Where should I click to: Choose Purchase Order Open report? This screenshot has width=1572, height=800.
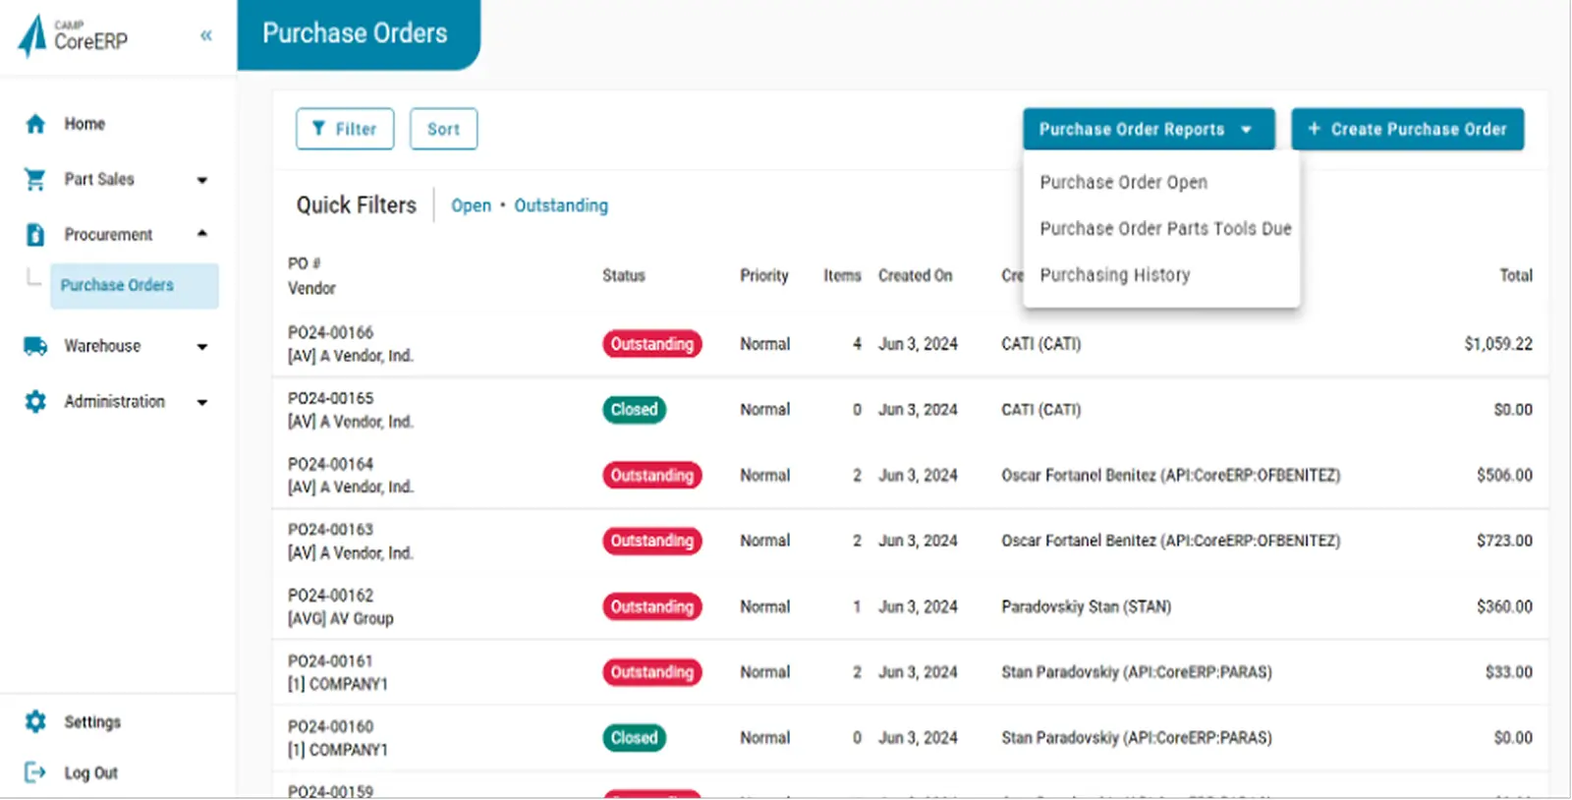1124,182
